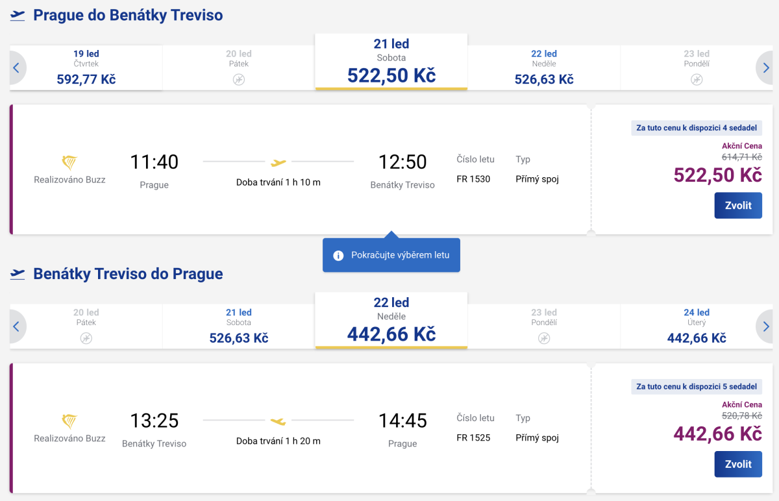The height and width of the screenshot is (501, 779).
Task: Click the selected 21 led Sobota outbound tab
Action: point(391,62)
